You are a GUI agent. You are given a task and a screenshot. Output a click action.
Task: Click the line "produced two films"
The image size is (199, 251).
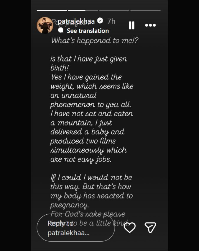tap(83, 141)
